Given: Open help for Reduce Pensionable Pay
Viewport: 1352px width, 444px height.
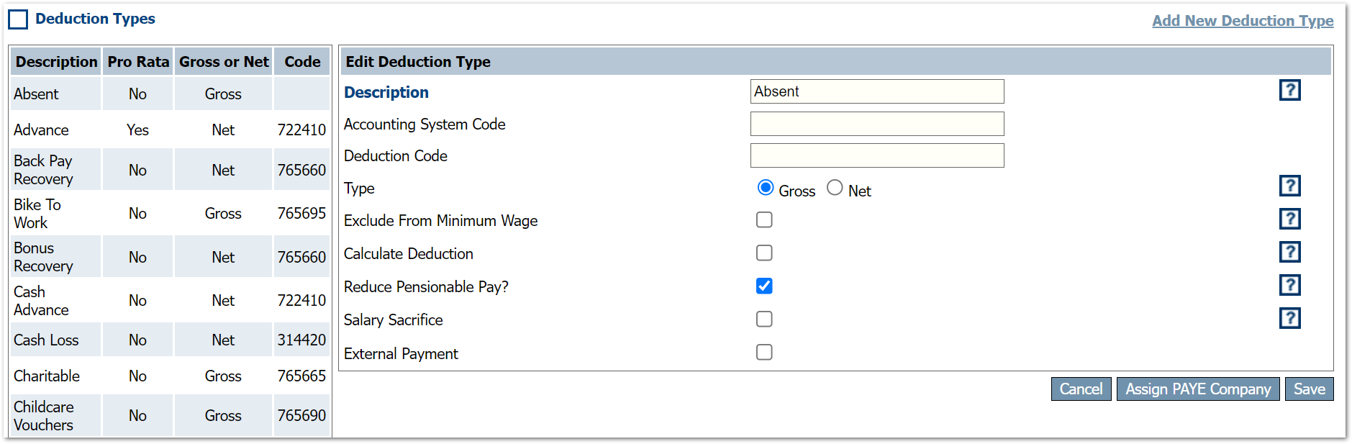Looking at the screenshot, I should pyautogui.click(x=1289, y=285).
